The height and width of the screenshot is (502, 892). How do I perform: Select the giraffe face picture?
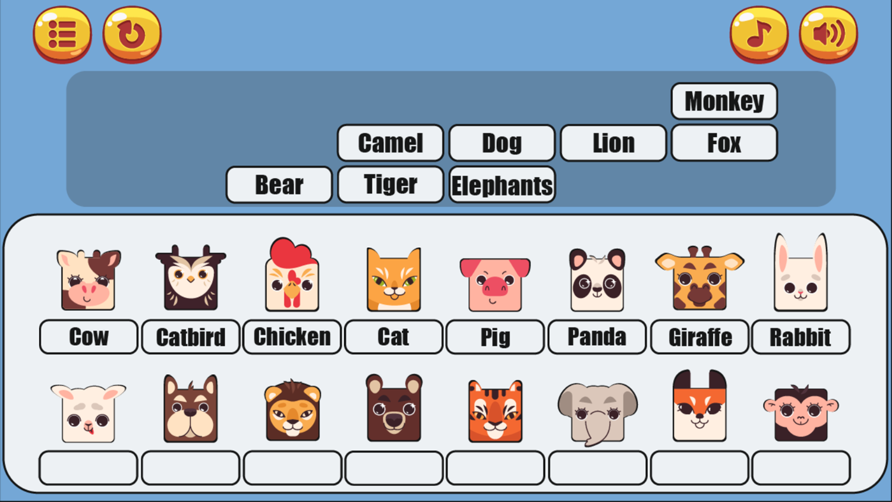tap(699, 278)
